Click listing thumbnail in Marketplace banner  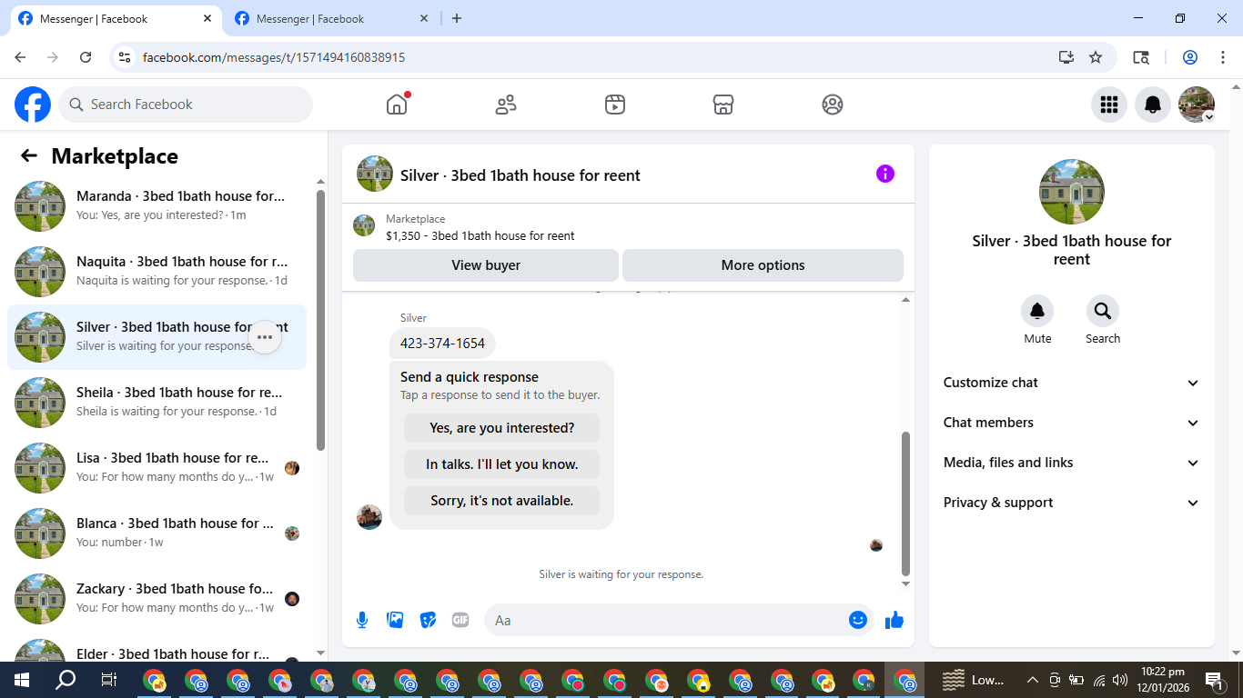pyautogui.click(x=364, y=225)
